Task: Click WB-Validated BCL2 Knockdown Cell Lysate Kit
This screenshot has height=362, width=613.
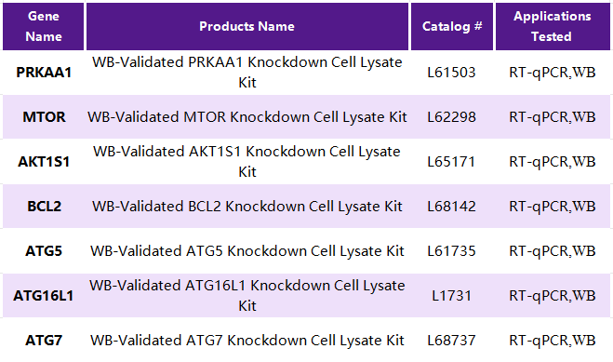Action: 247,206
